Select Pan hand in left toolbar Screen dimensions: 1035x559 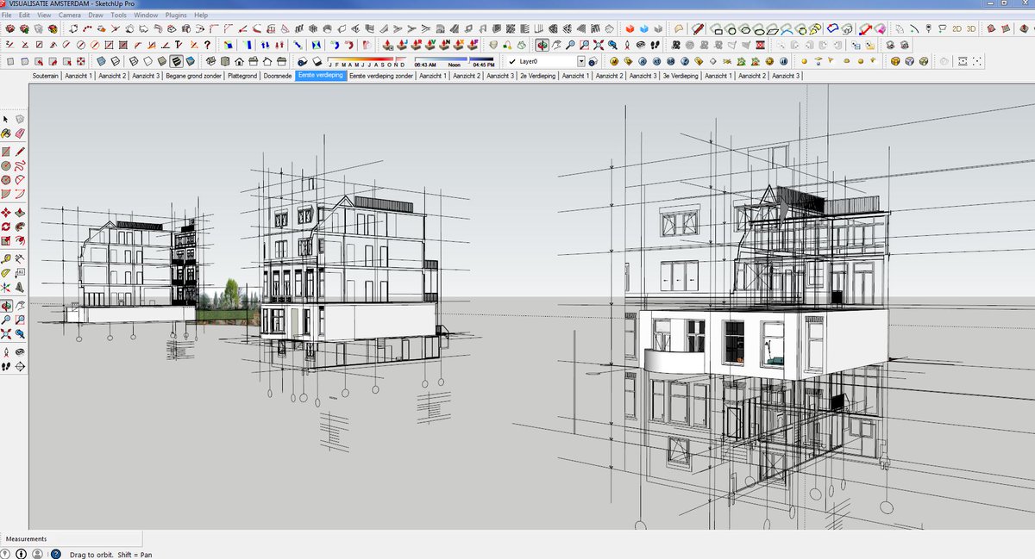pos(20,306)
